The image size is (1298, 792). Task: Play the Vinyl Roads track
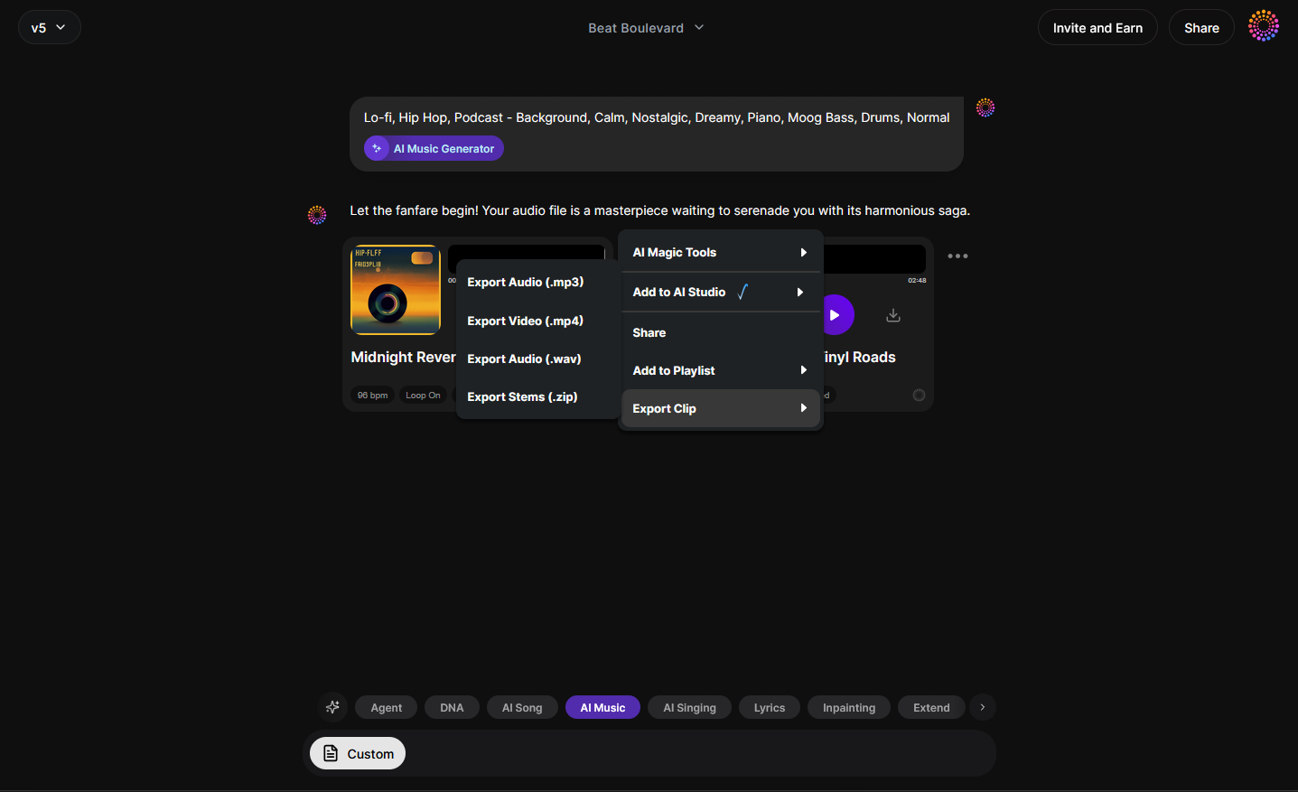[836, 314]
